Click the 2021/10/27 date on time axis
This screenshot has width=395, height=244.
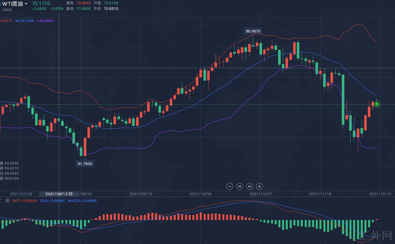[260, 194]
